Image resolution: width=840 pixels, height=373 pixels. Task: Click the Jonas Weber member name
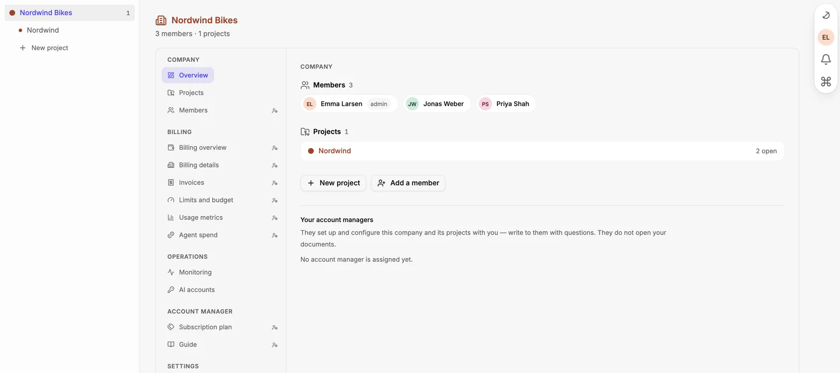[x=443, y=104]
